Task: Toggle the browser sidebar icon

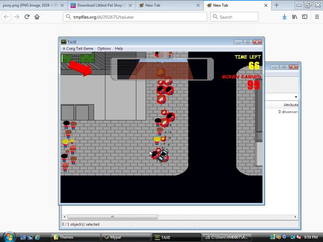Action: coord(305,17)
